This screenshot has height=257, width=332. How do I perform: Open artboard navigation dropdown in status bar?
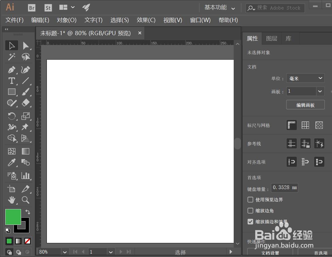pos(111,252)
